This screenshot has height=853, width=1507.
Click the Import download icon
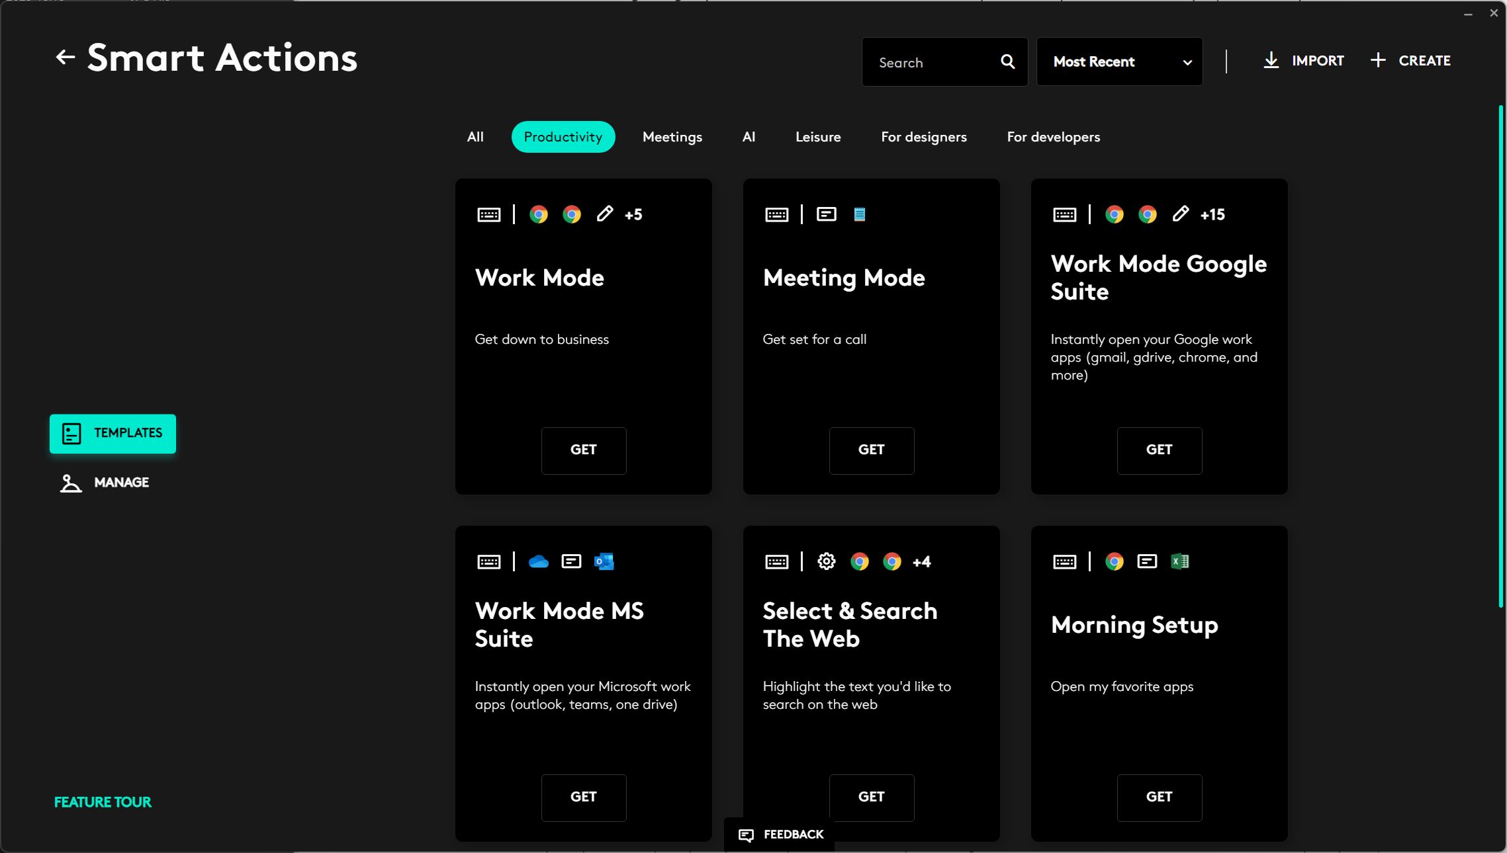(1271, 60)
